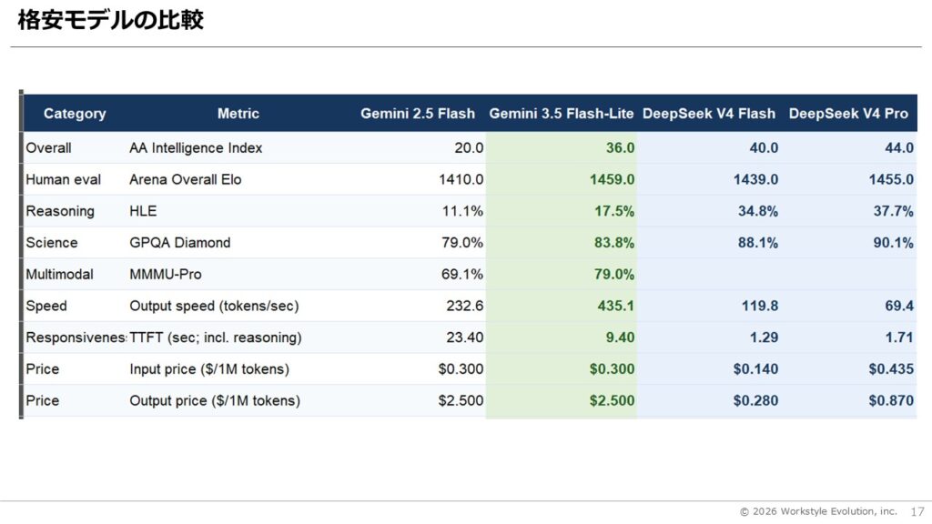Click the Gemini 2.5 Flash header
The image size is (932, 524).
[417, 114]
